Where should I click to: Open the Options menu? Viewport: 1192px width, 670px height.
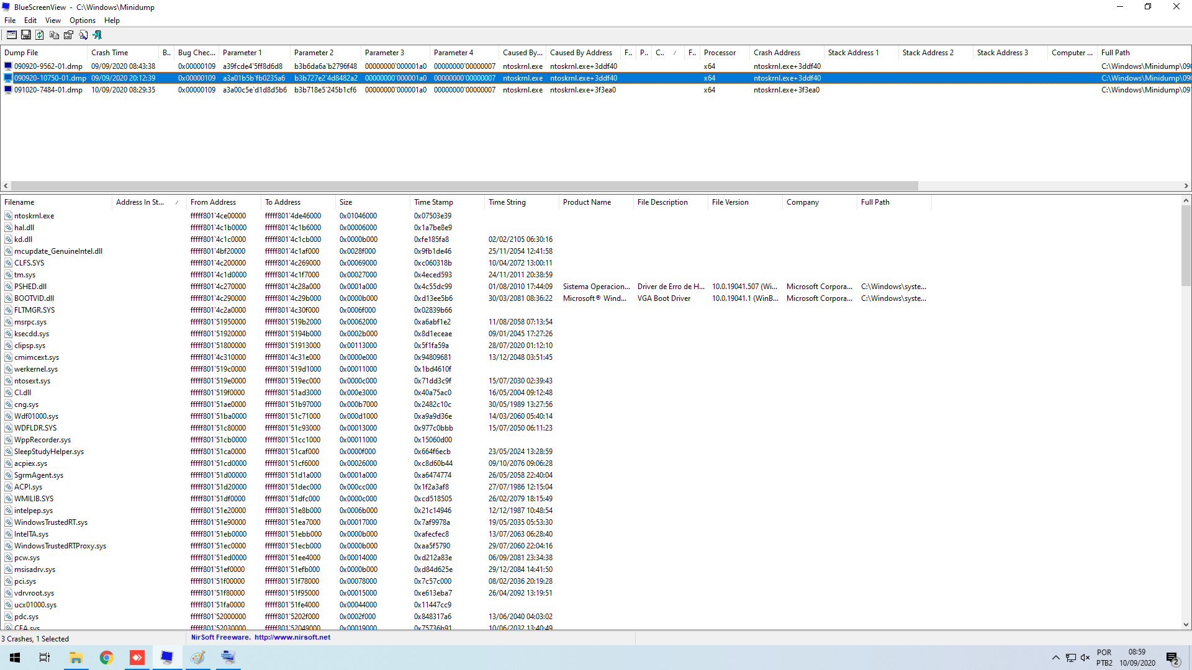(x=83, y=20)
